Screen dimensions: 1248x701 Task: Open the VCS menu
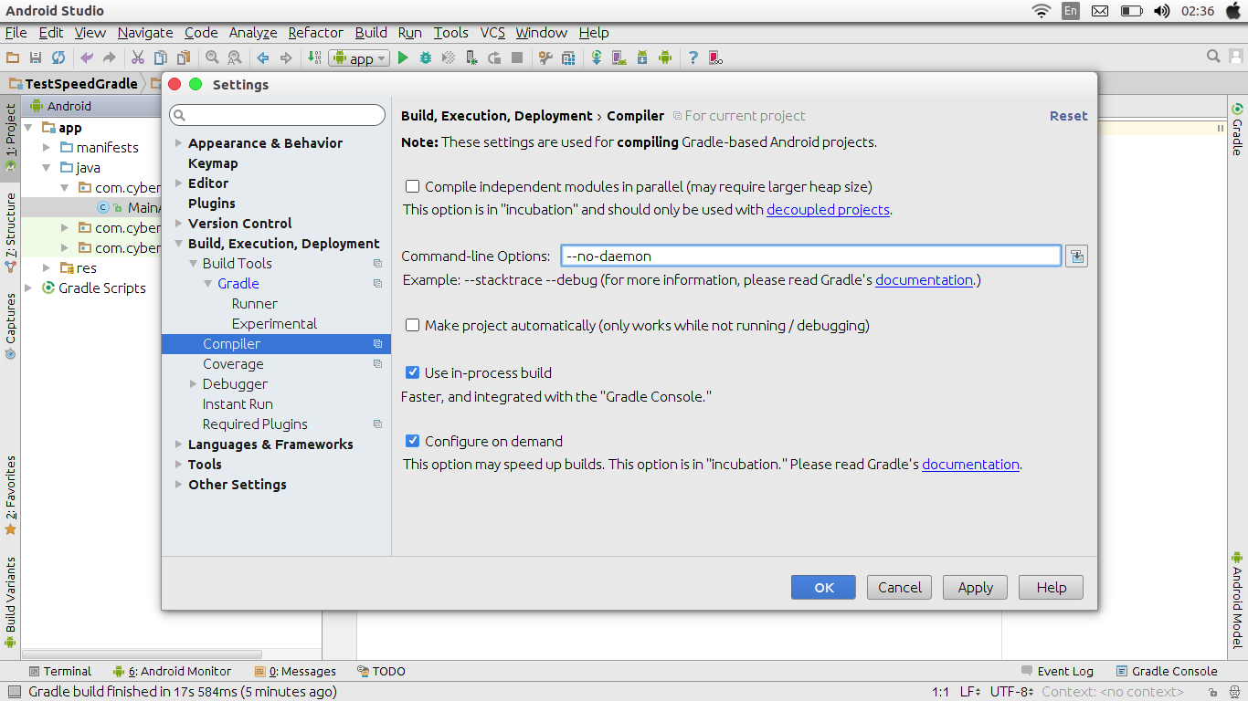coord(492,33)
